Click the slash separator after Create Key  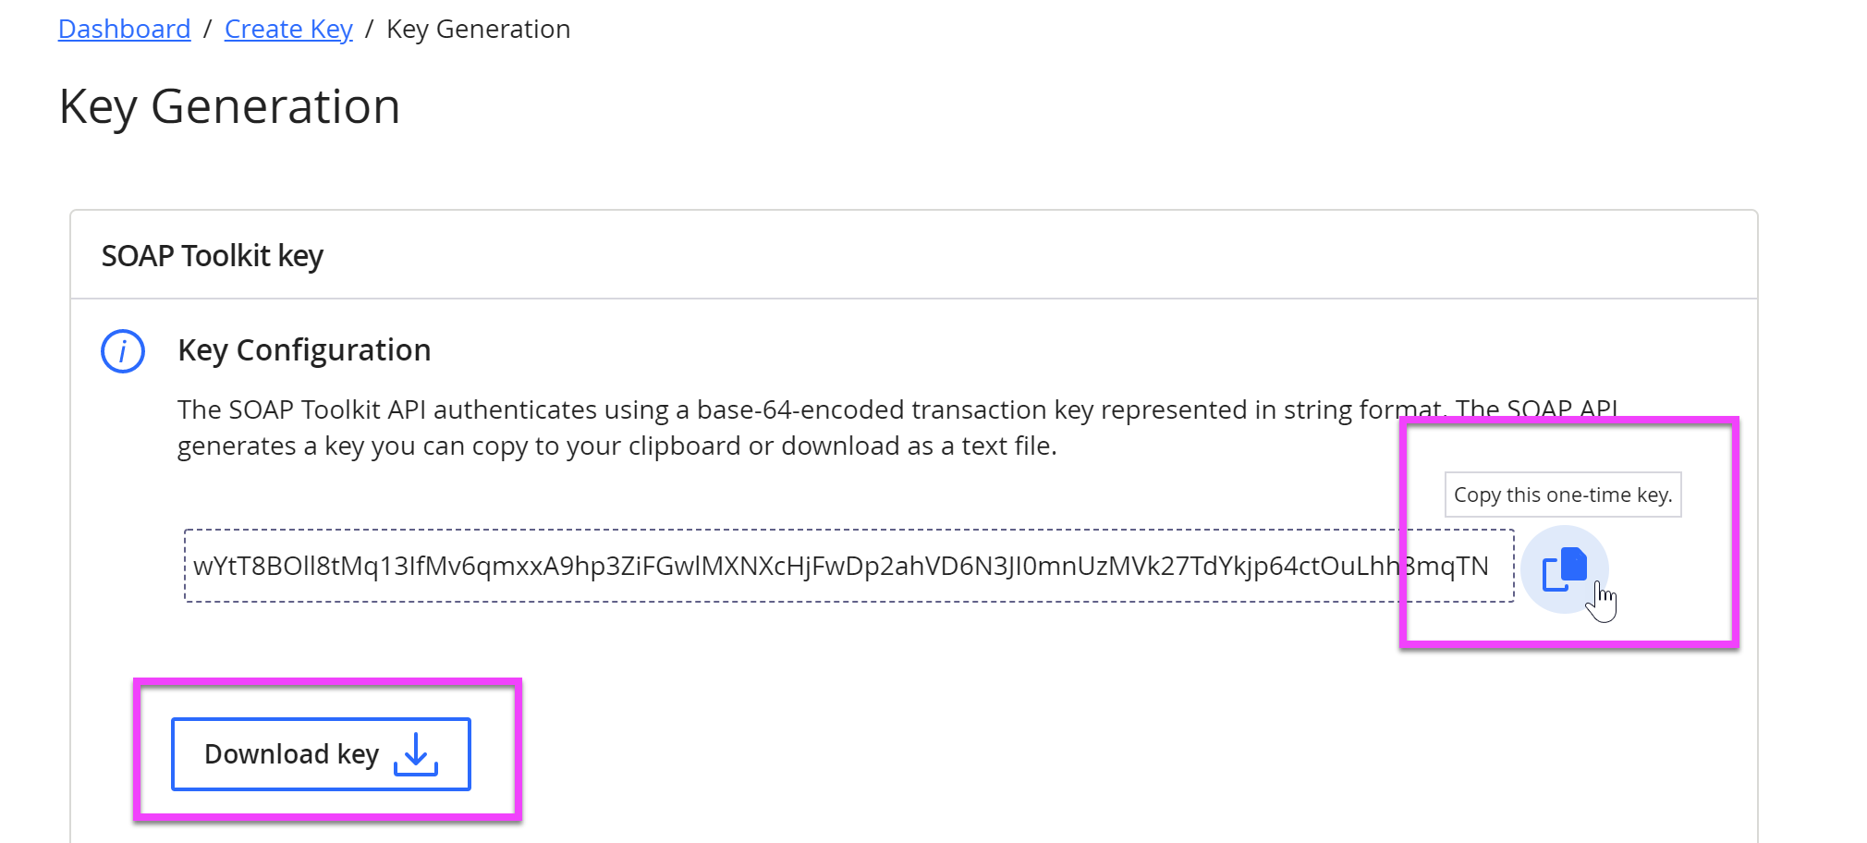click(x=370, y=30)
